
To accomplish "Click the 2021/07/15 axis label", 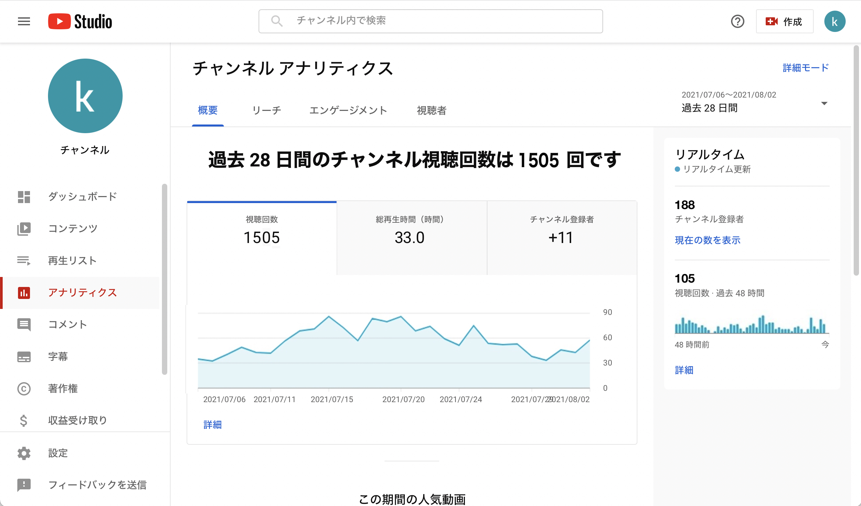I will (332, 399).
